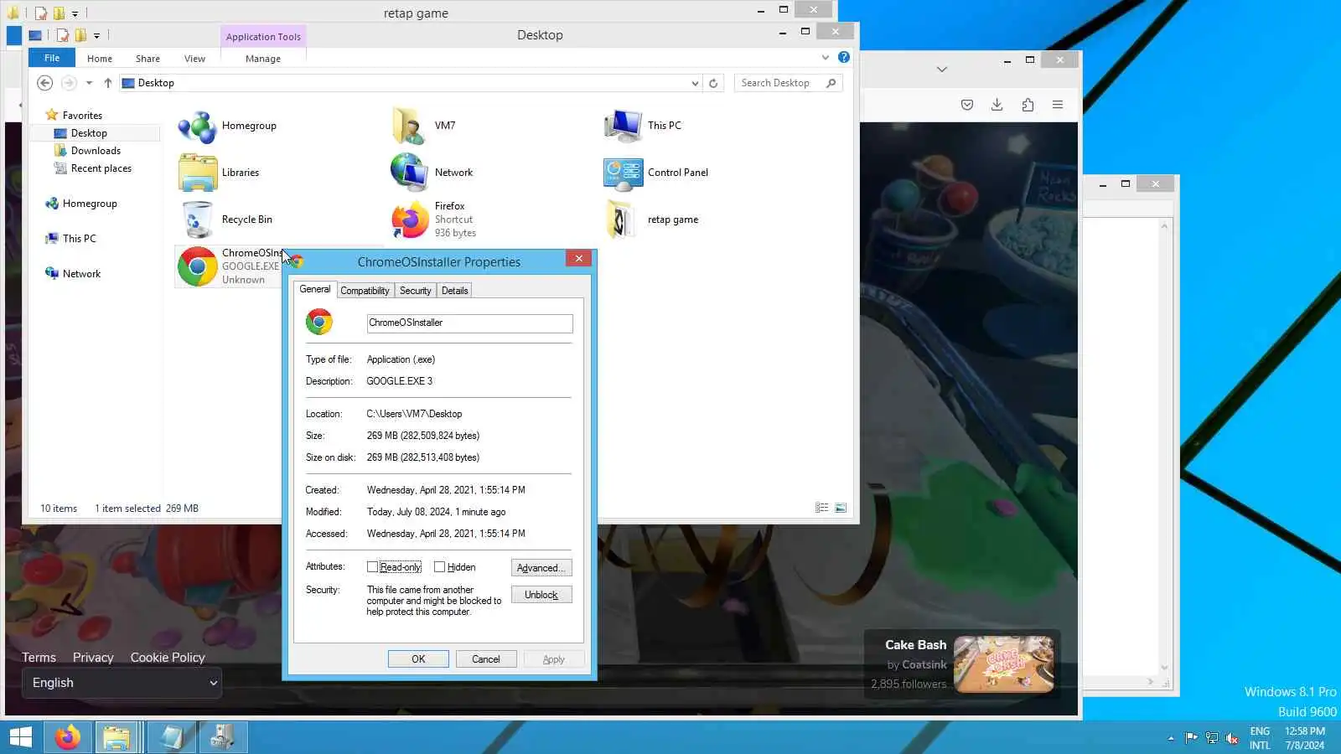
Task: Select the This PC icon in file list
Action: [x=623, y=126]
